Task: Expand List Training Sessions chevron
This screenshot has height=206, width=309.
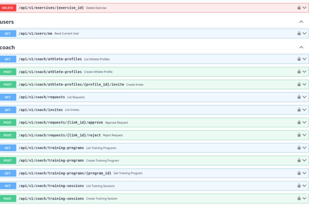Action: click(x=304, y=186)
